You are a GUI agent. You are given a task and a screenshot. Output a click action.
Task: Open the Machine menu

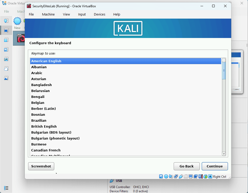tap(48, 14)
